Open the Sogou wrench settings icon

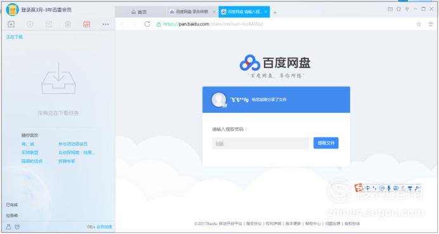pos(417,188)
